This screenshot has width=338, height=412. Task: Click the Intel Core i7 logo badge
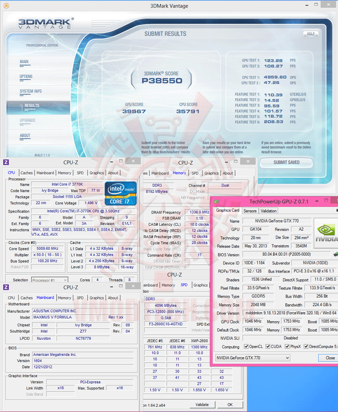pos(121,194)
